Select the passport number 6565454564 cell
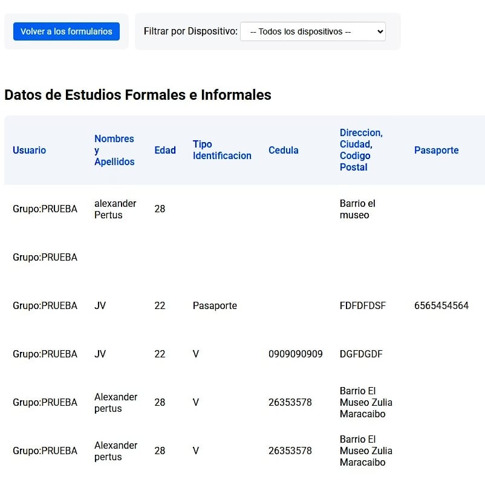The width and height of the screenshot is (485, 485). (441, 305)
